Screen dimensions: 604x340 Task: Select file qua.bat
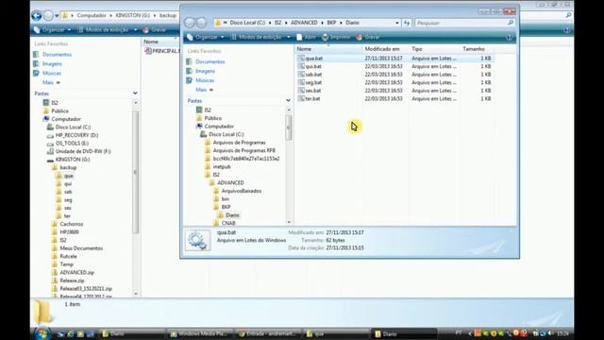[314, 59]
